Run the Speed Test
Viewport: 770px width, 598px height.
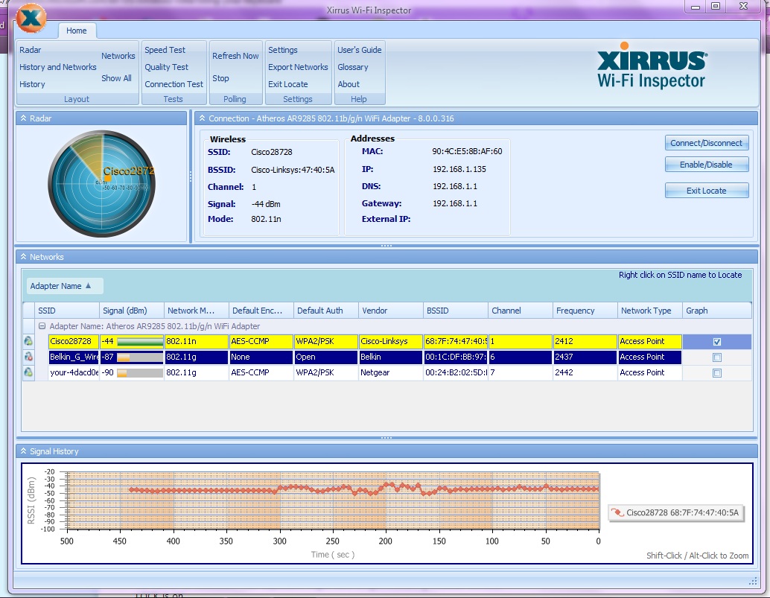coord(165,50)
